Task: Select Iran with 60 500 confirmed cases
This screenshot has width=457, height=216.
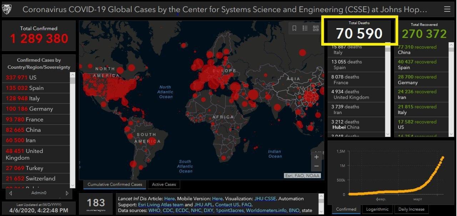Action: click(x=36, y=140)
